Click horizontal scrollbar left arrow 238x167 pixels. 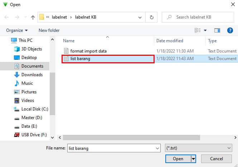pyautogui.click(x=60, y=138)
